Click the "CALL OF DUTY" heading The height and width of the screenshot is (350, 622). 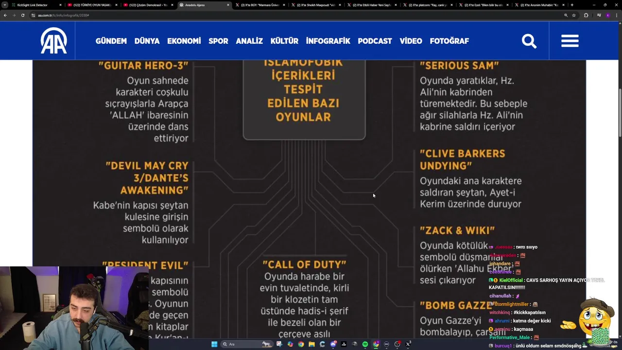(304, 264)
